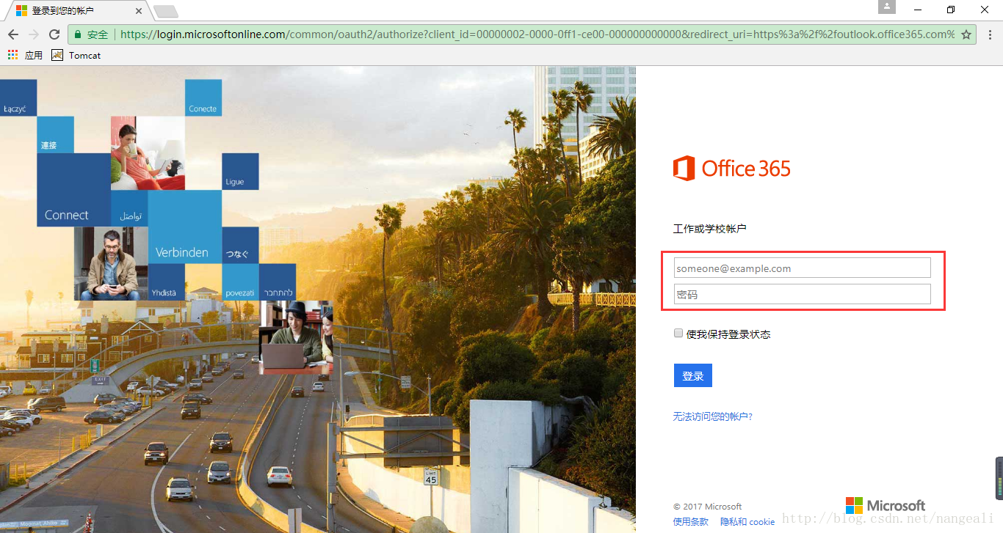
Task: Close the 登录到您的帐户 tab
Action: coord(137,11)
